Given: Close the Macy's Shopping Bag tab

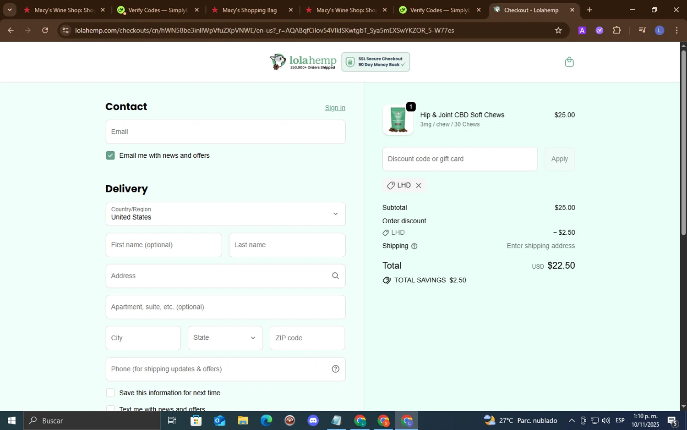Looking at the screenshot, I should 290,10.
